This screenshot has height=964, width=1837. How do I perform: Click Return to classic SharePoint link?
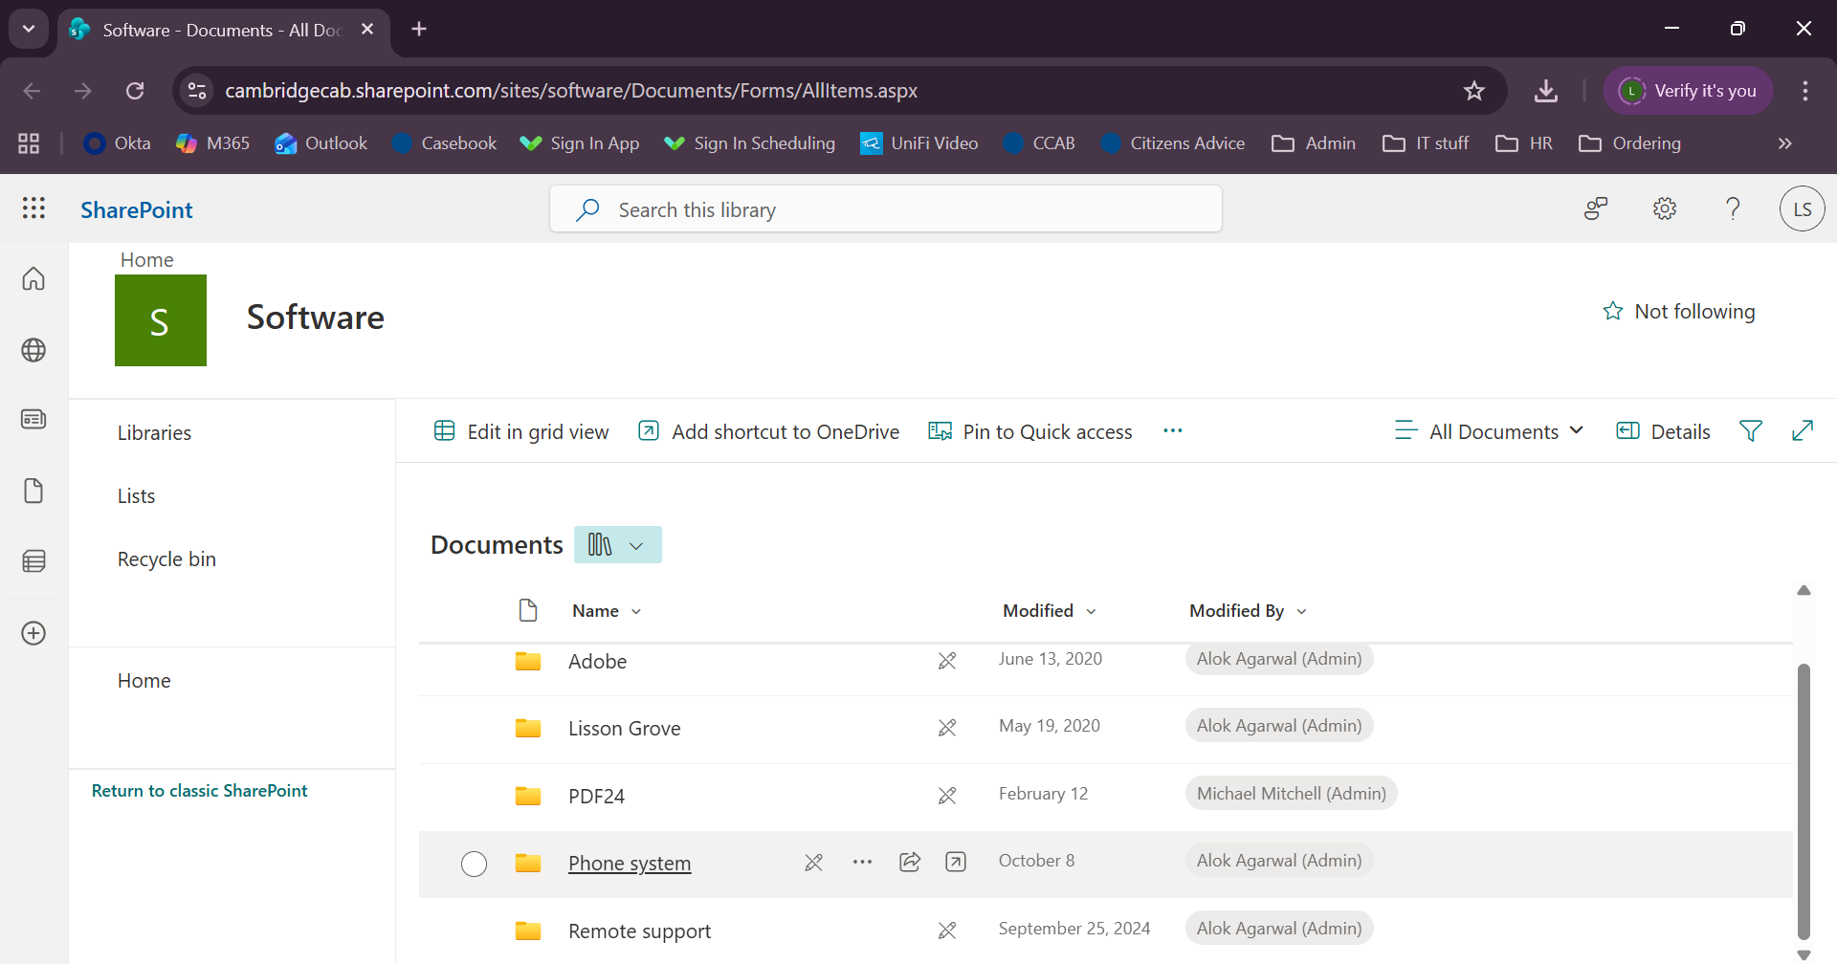tap(199, 791)
